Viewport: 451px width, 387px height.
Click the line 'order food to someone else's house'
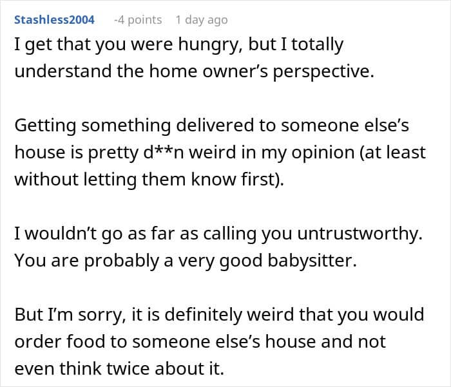200,341
